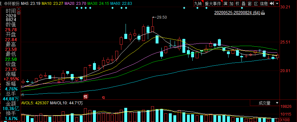Open 重大事件 major events

pos(213,4)
